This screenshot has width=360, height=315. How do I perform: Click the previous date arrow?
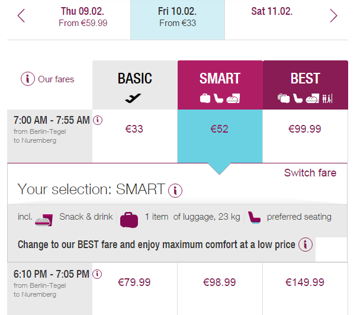(22, 16)
